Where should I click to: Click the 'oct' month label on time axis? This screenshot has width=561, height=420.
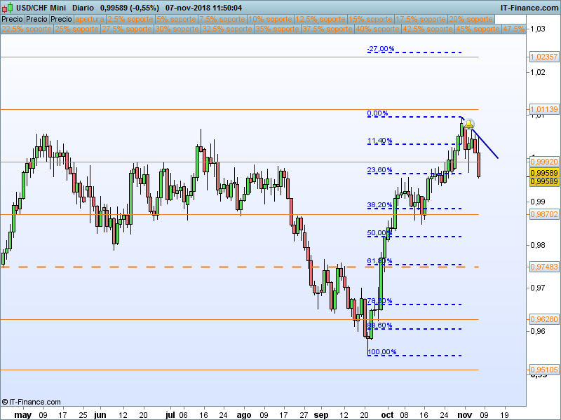(388, 415)
